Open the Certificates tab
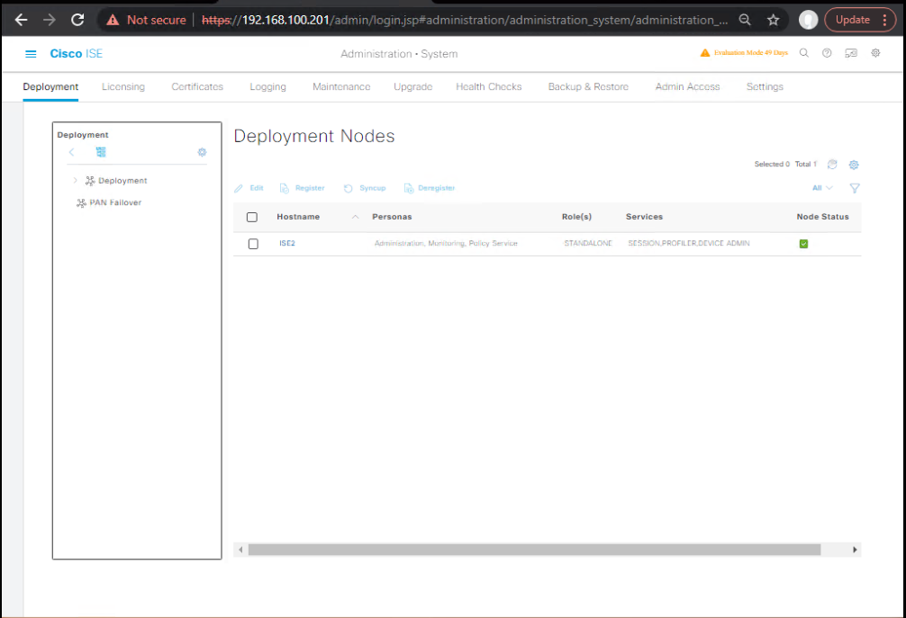Image resolution: width=906 pixels, height=618 pixels. tap(197, 86)
